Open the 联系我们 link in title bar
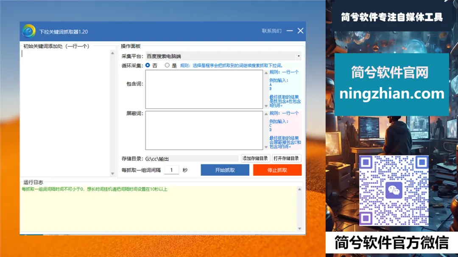Screen dimensions: 458x257 (x=272, y=31)
